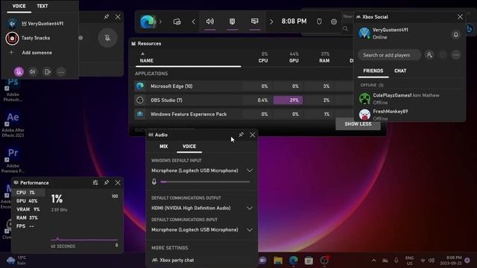Select the FRIENDS tab in Xbox Social
477x268 pixels.
tap(373, 71)
